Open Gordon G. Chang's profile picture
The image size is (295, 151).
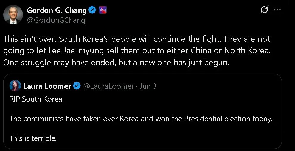[x=13, y=15]
